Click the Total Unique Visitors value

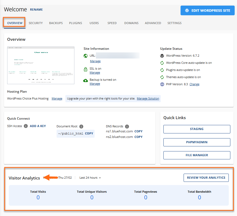click(92, 197)
